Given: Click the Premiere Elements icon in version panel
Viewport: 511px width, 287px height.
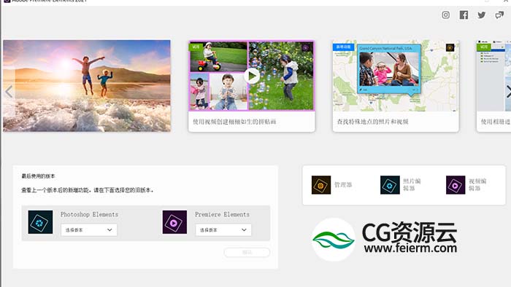Looking at the screenshot, I should 174,222.
